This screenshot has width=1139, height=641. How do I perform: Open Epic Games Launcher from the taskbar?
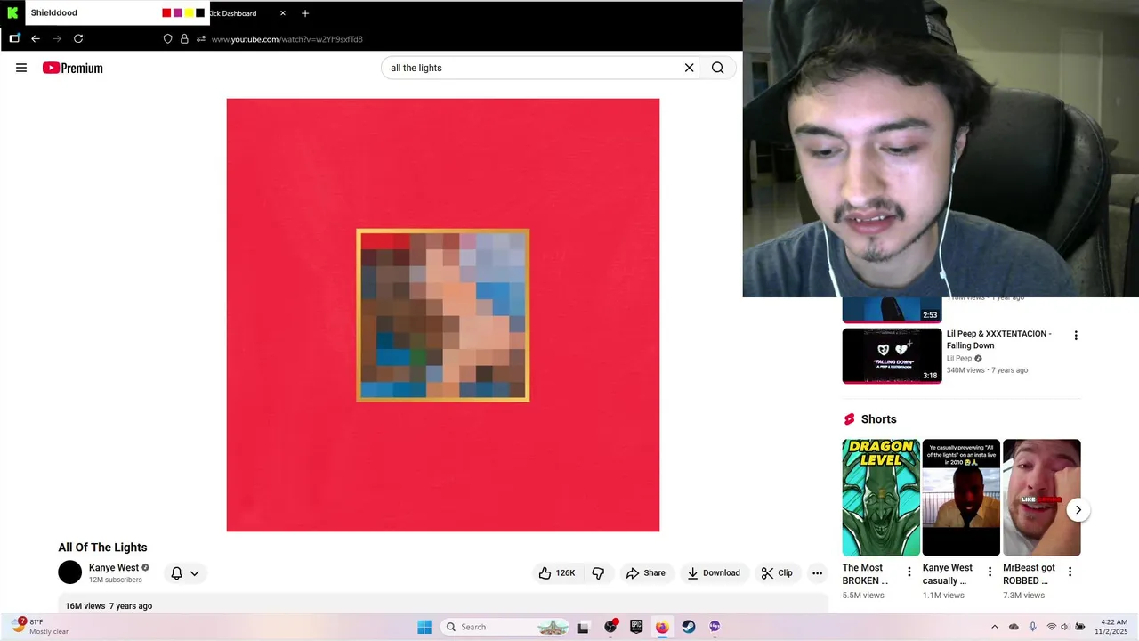[x=636, y=627]
